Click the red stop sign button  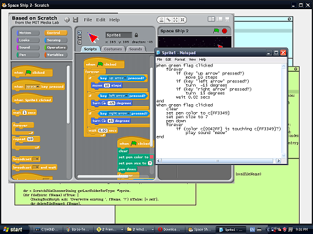pos(224,31)
